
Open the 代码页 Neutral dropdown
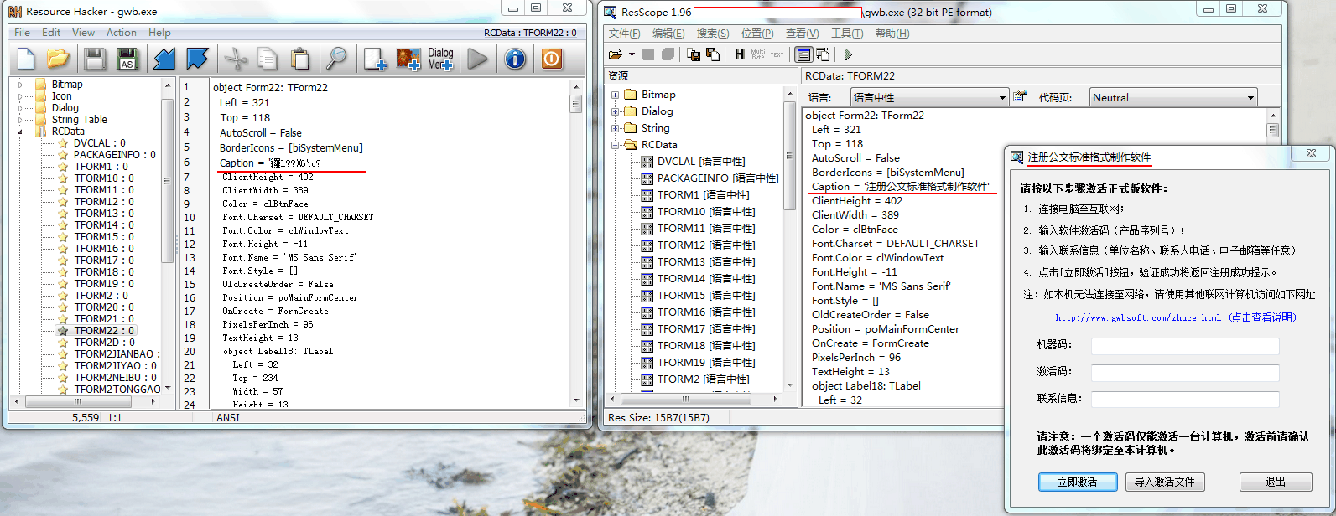pyautogui.click(x=1173, y=97)
